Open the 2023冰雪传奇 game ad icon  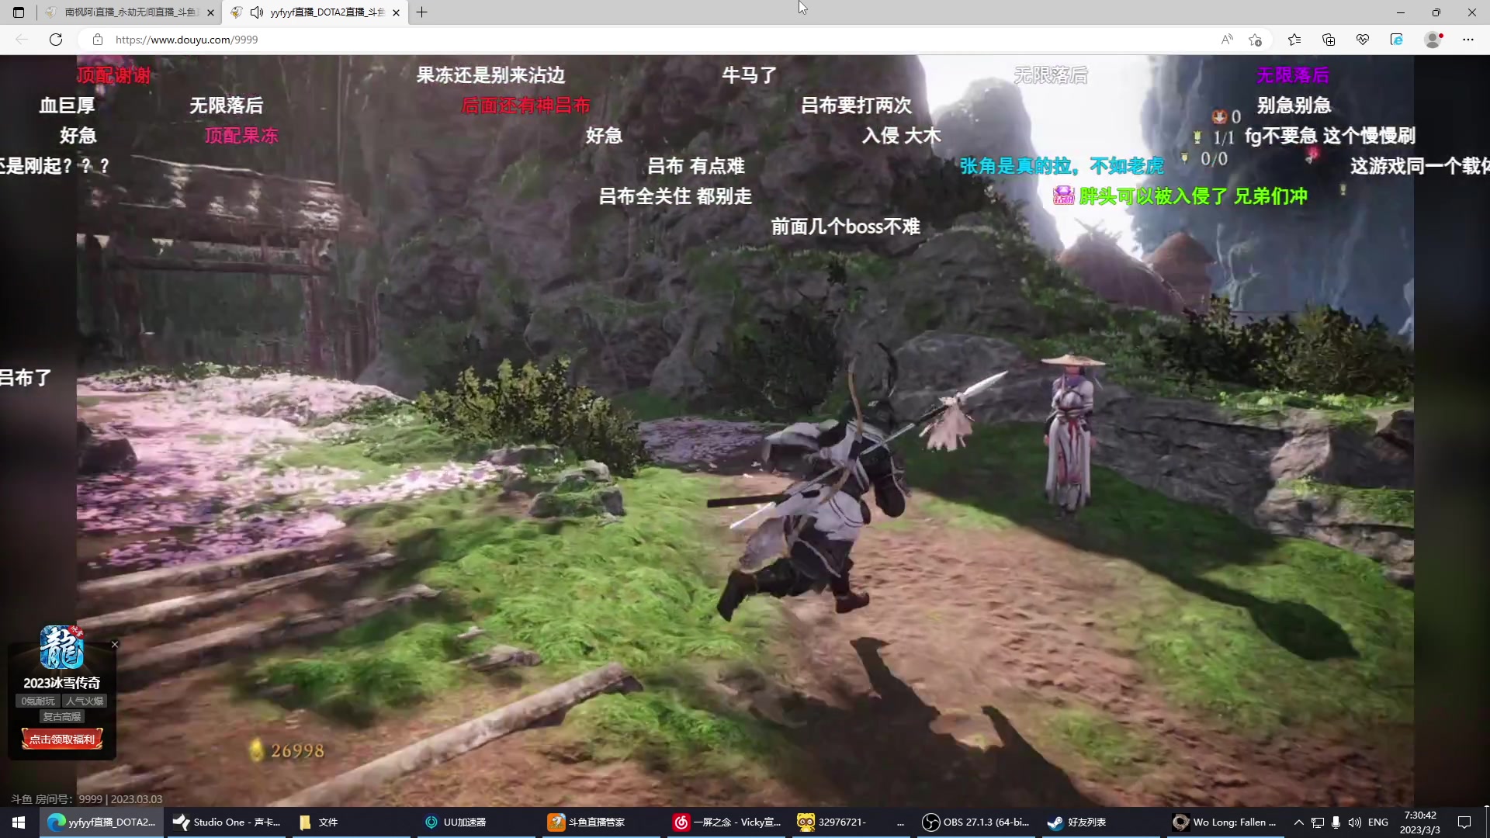[62, 648]
